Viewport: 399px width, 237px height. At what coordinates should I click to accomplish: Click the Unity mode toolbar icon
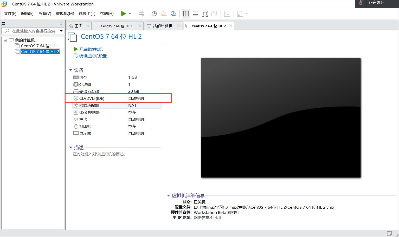coord(214,14)
